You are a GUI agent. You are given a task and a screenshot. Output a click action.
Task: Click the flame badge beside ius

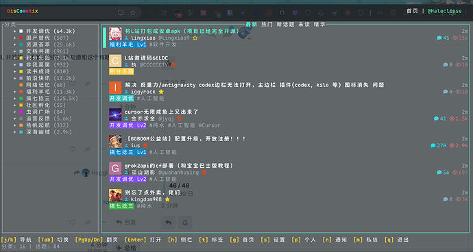(x=145, y=146)
